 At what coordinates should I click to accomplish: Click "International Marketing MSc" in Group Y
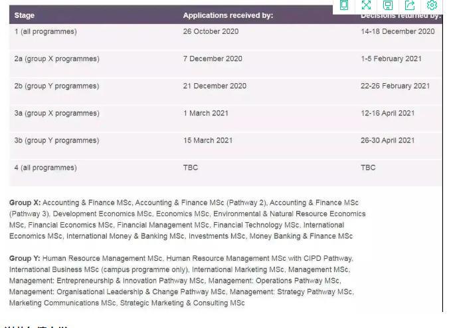238,269
